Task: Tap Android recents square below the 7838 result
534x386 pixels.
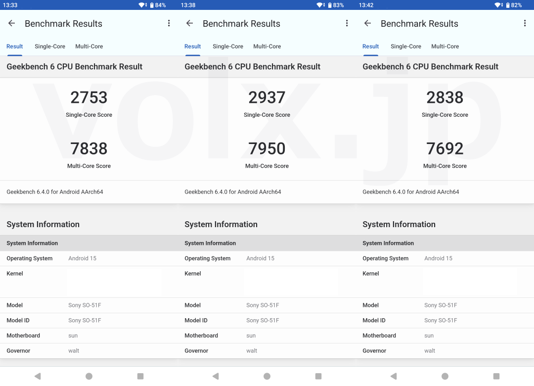Action: [140, 376]
